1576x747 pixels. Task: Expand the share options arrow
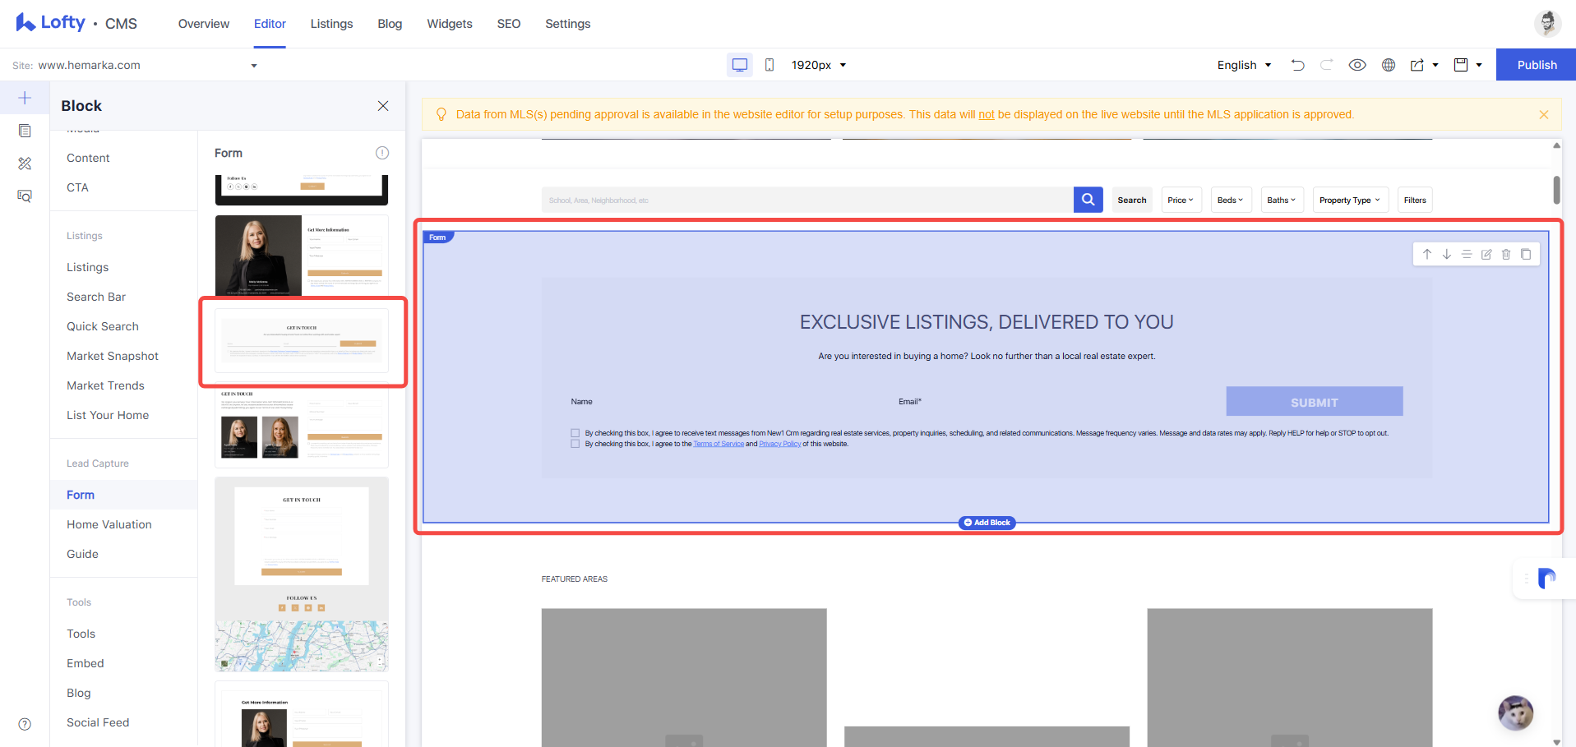tap(1435, 65)
